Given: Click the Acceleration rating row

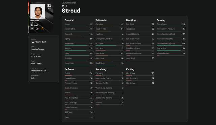Looking at the screenshot, I should [79, 29].
